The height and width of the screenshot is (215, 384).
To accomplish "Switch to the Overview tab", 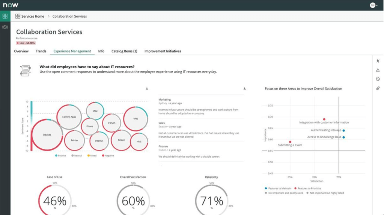I will [x=21, y=51].
